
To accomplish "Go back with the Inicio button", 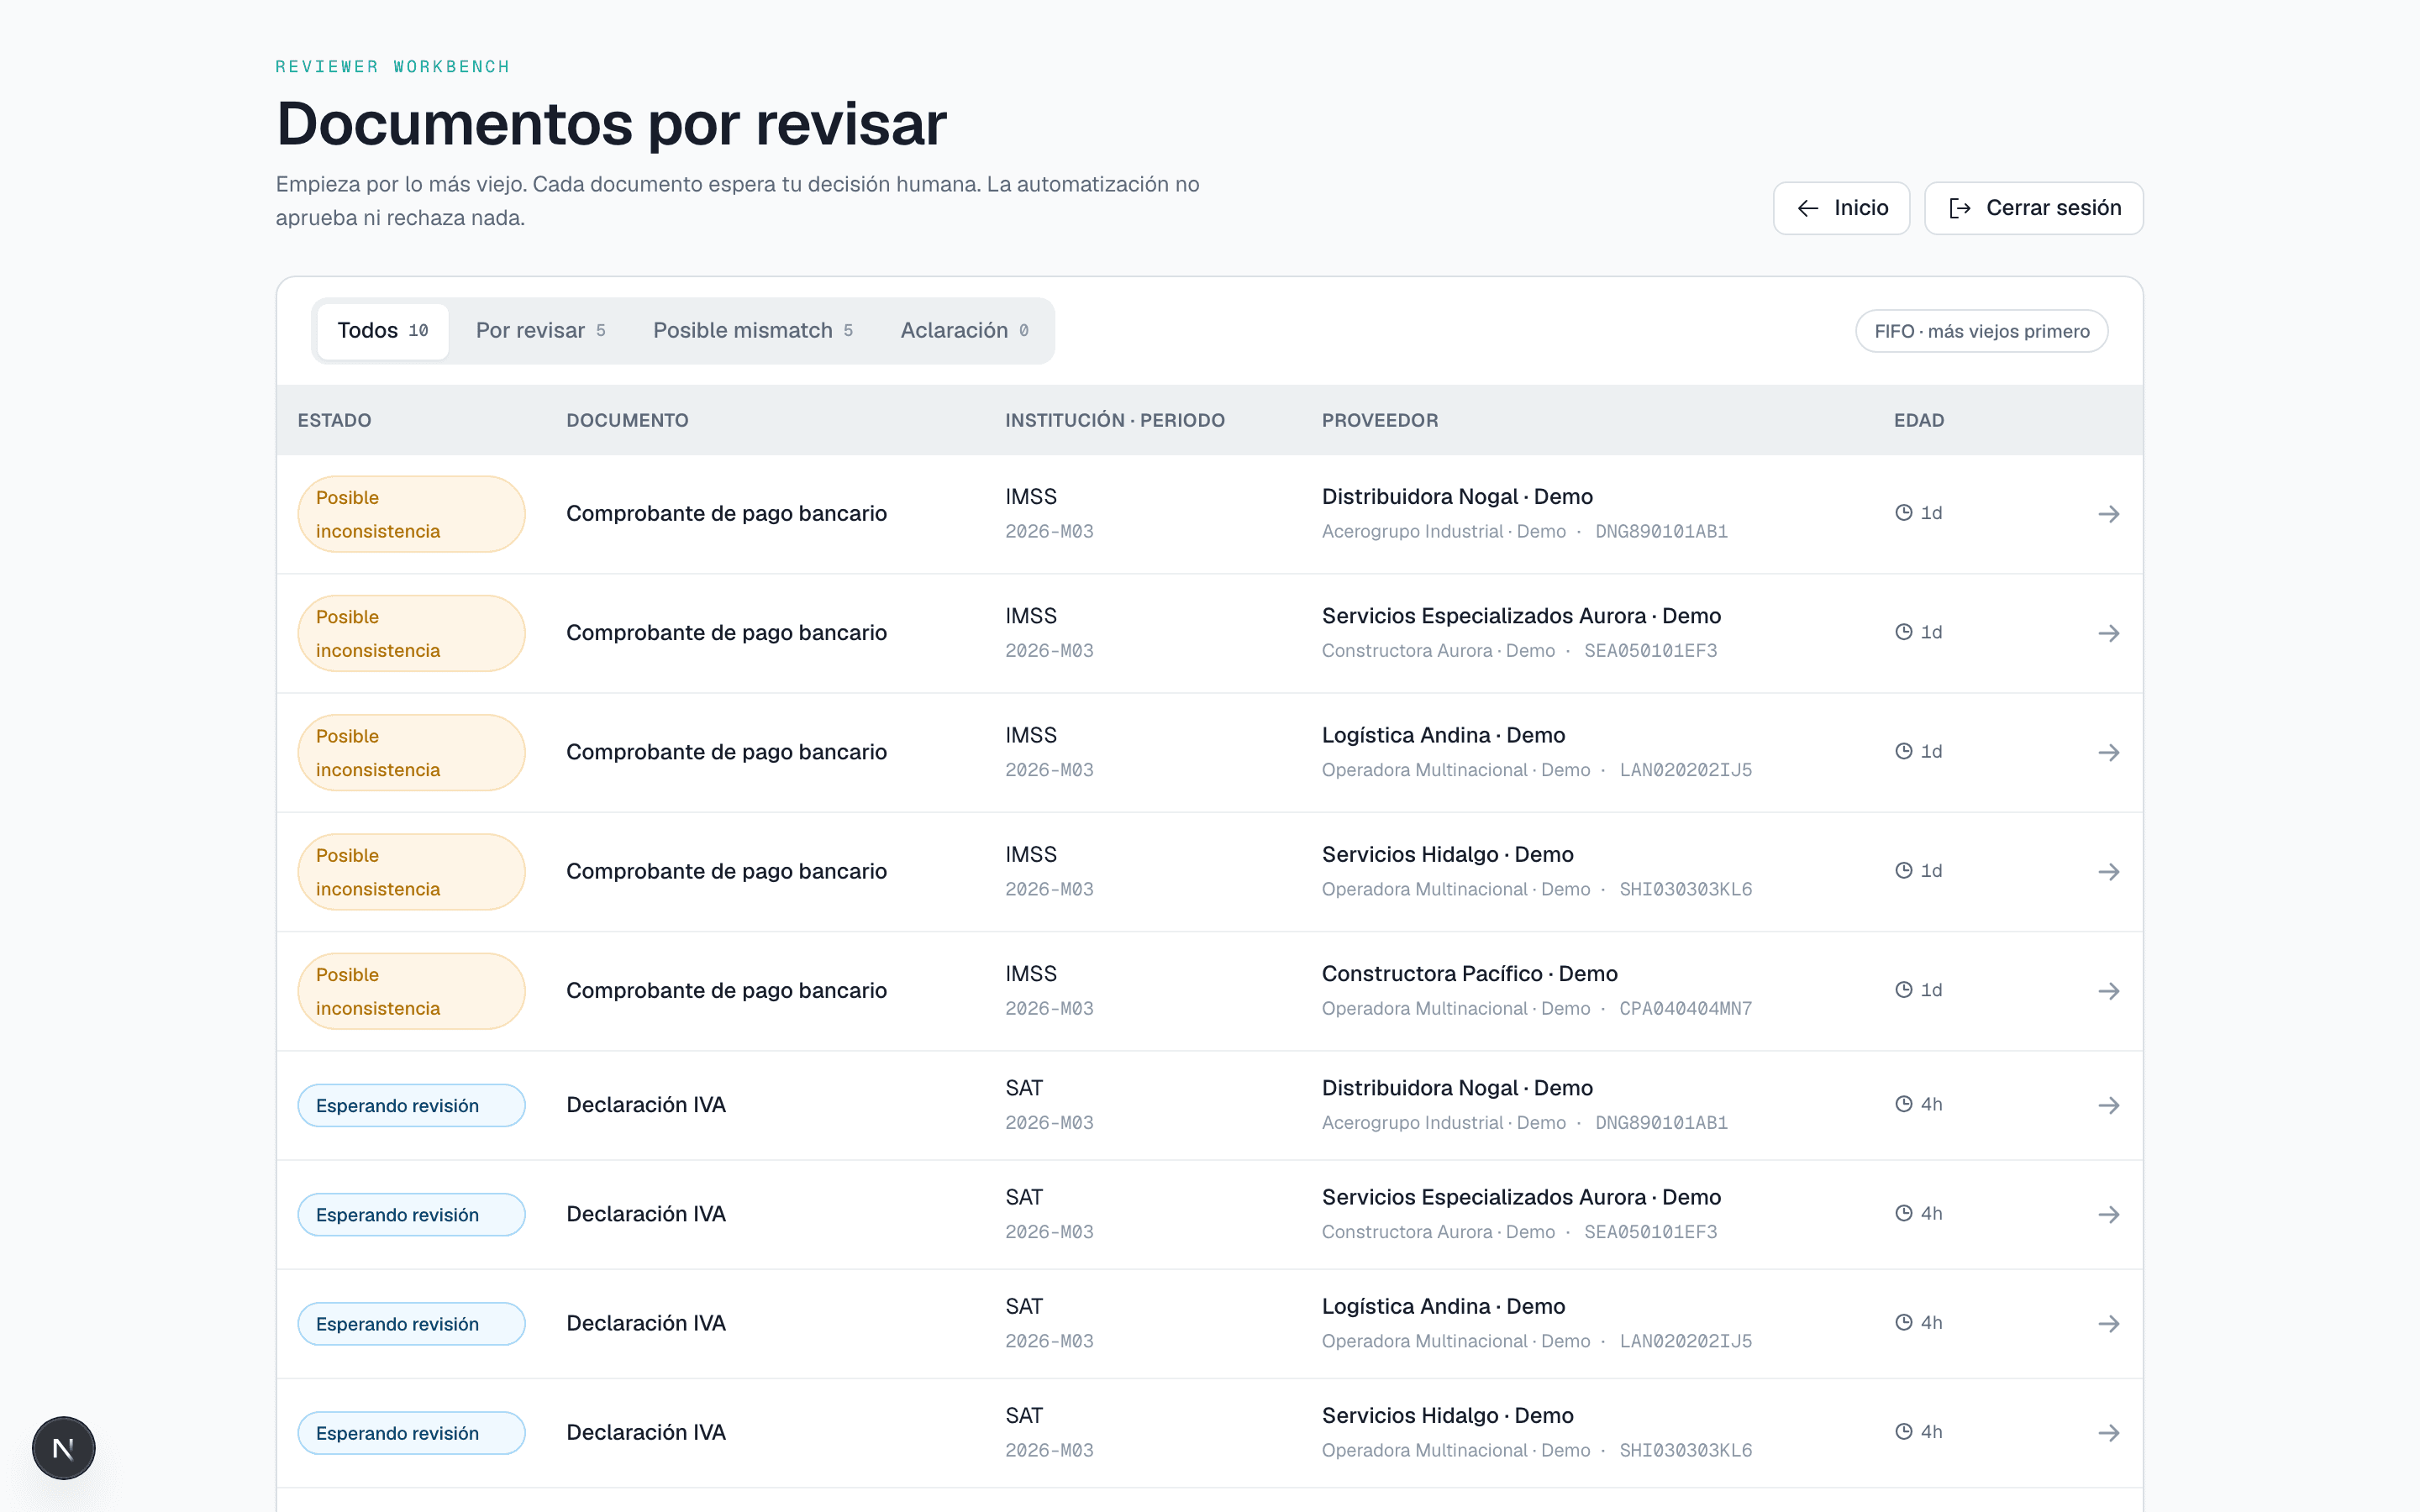I will click(x=1841, y=208).
